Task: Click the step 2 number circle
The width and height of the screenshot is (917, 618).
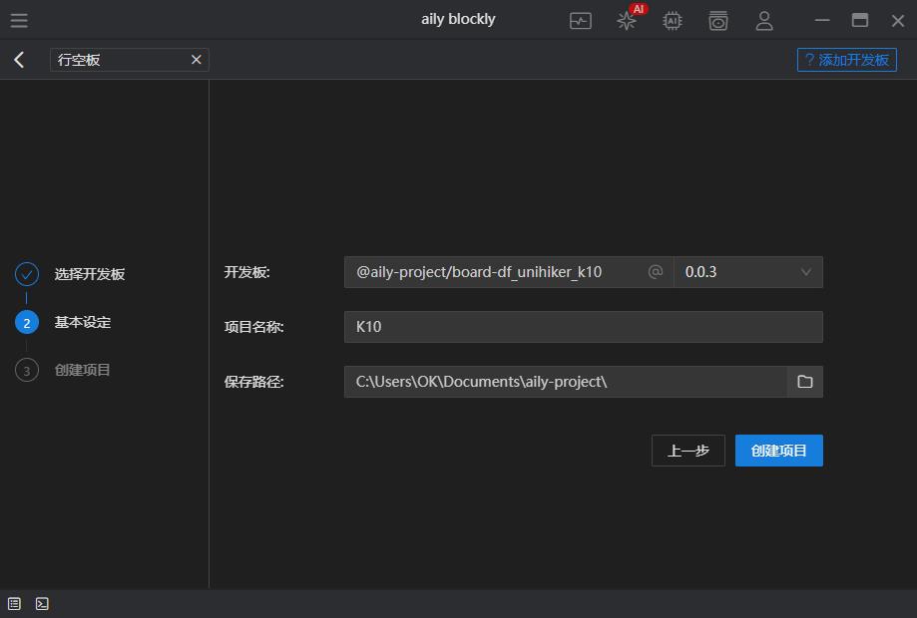Action: (x=27, y=322)
